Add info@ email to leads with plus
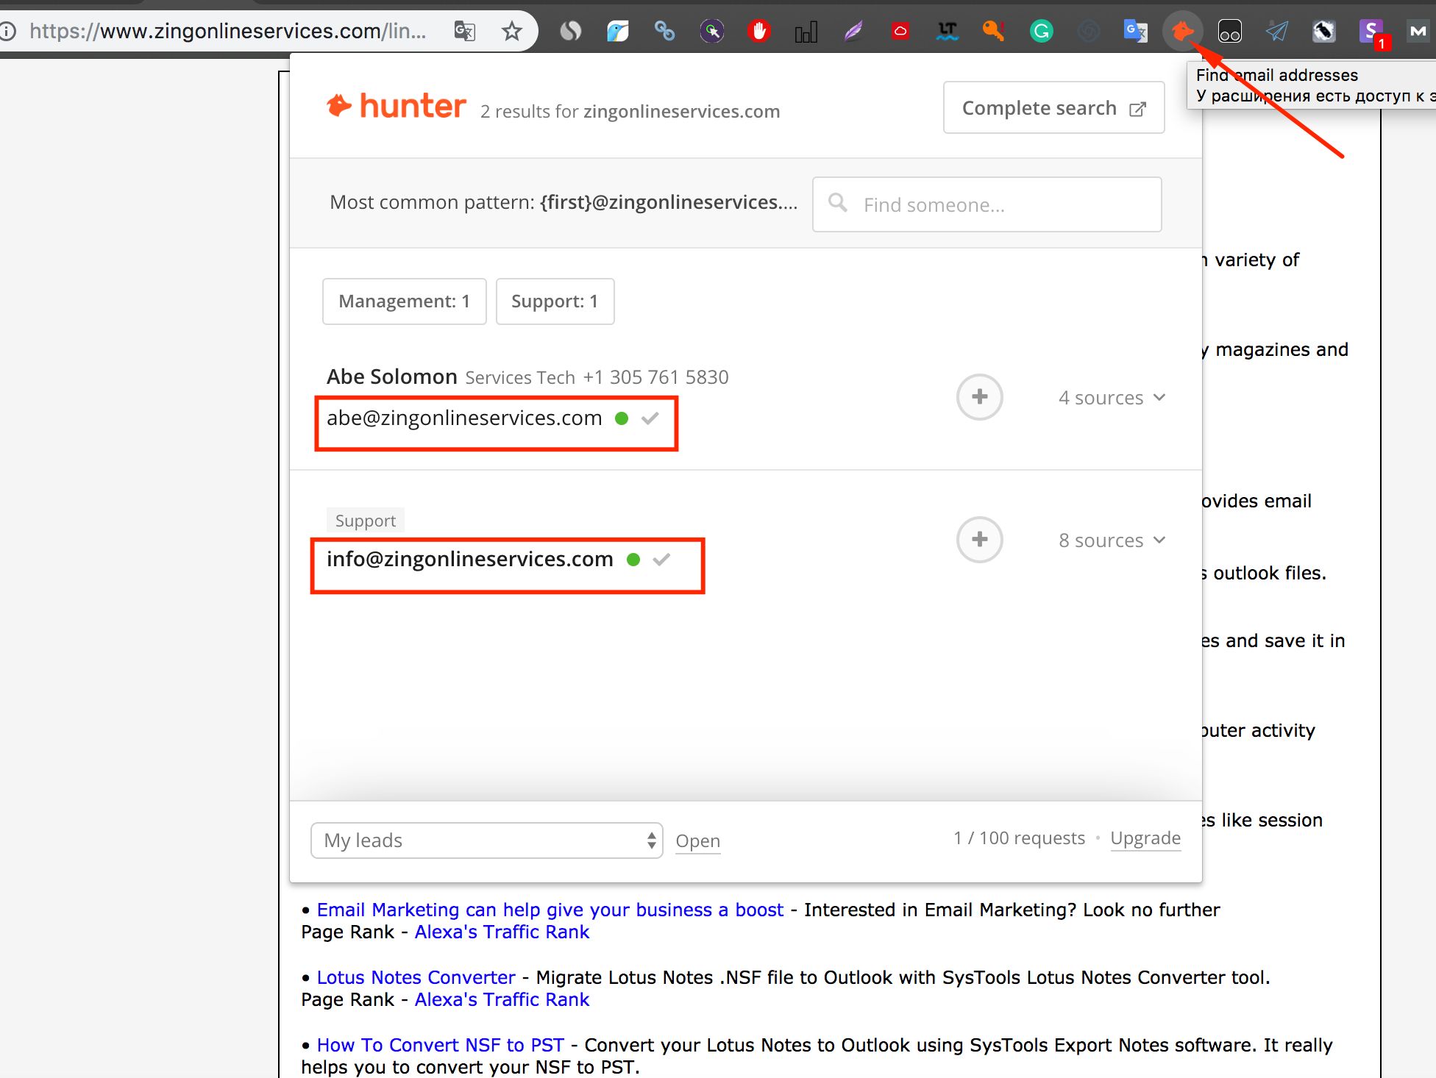Image resolution: width=1436 pixels, height=1078 pixels. [979, 540]
